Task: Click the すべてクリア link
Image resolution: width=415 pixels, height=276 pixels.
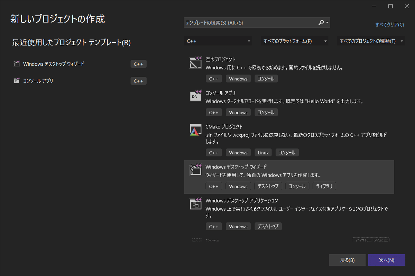Action: click(390, 25)
